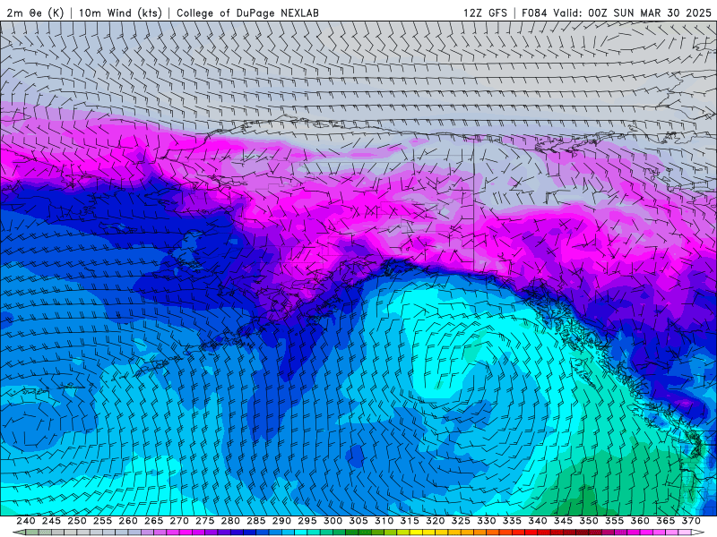The image size is (717, 537).
Task: Click the "12Z GFS" model run label
Action: [x=485, y=13]
